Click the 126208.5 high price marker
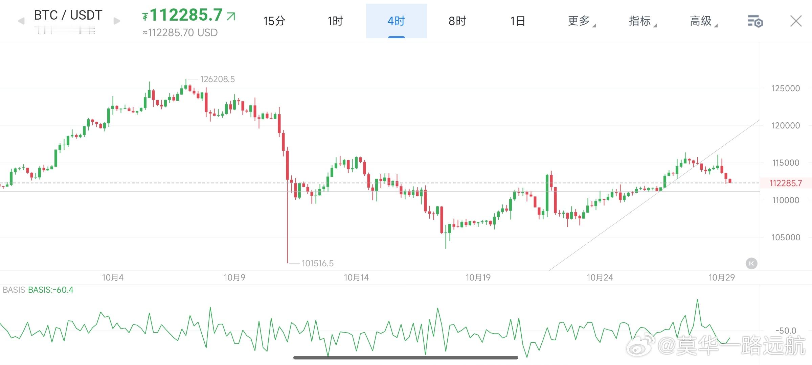The width and height of the screenshot is (812, 365). [217, 79]
